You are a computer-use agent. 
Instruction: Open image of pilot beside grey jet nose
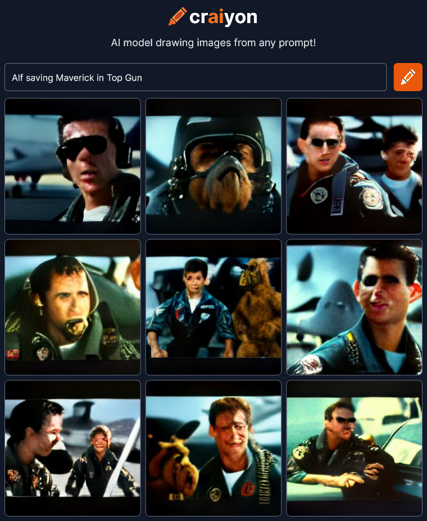pos(355,307)
